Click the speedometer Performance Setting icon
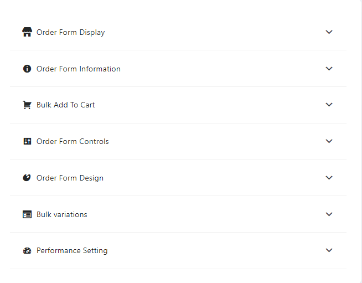 (27, 251)
